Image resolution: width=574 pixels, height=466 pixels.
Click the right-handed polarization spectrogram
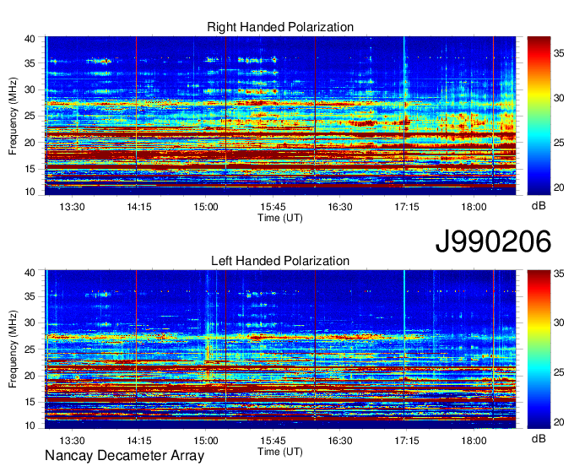280,116
